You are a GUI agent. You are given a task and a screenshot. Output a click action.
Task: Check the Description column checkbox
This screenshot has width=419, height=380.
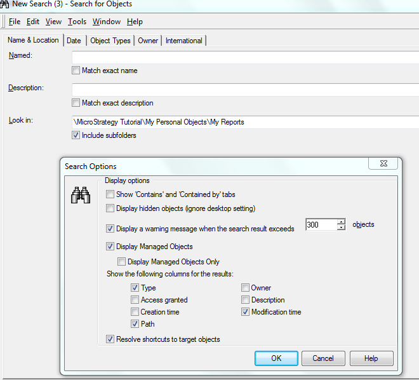245,300
